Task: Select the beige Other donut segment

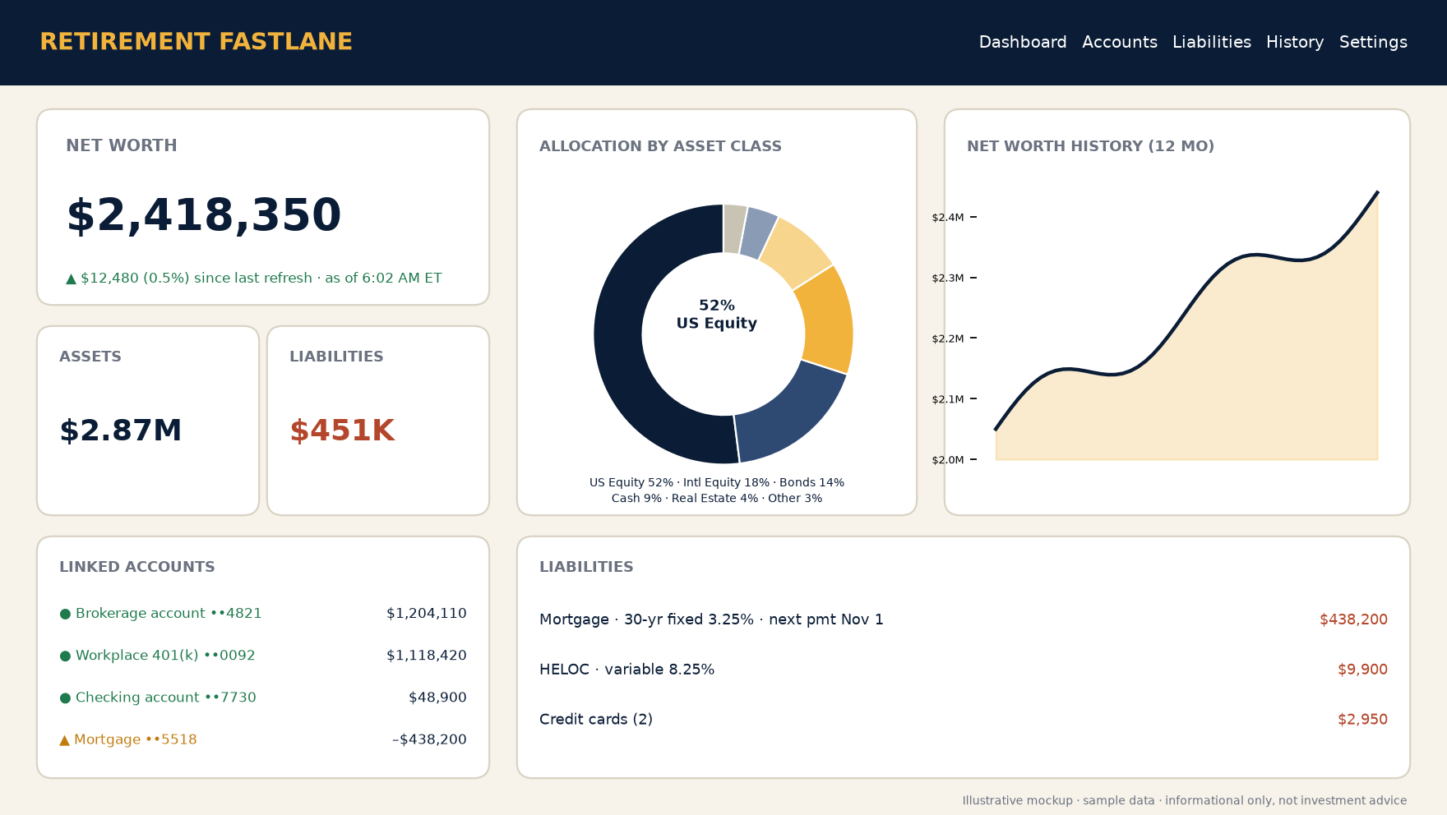Action: coord(733,228)
